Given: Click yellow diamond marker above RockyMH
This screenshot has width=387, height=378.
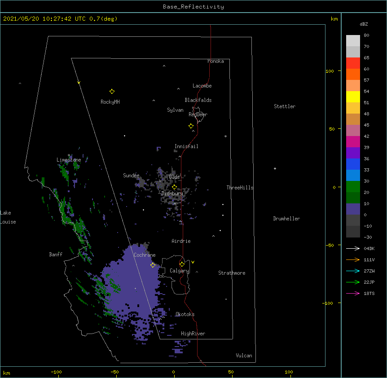Looking at the screenshot, I should (x=112, y=92).
